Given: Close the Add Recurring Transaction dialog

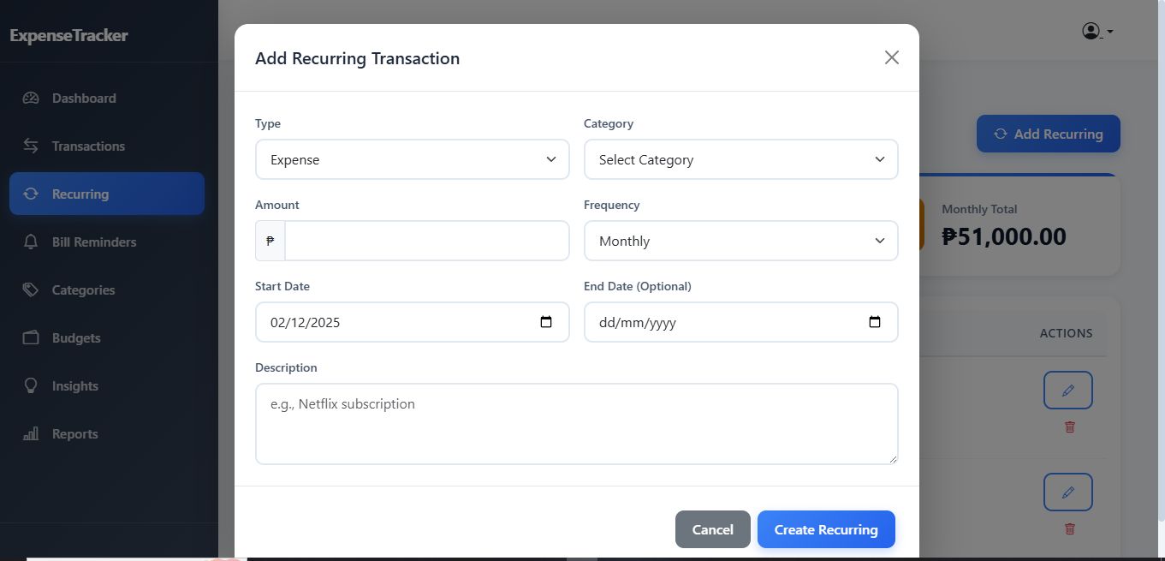Looking at the screenshot, I should pos(891,57).
